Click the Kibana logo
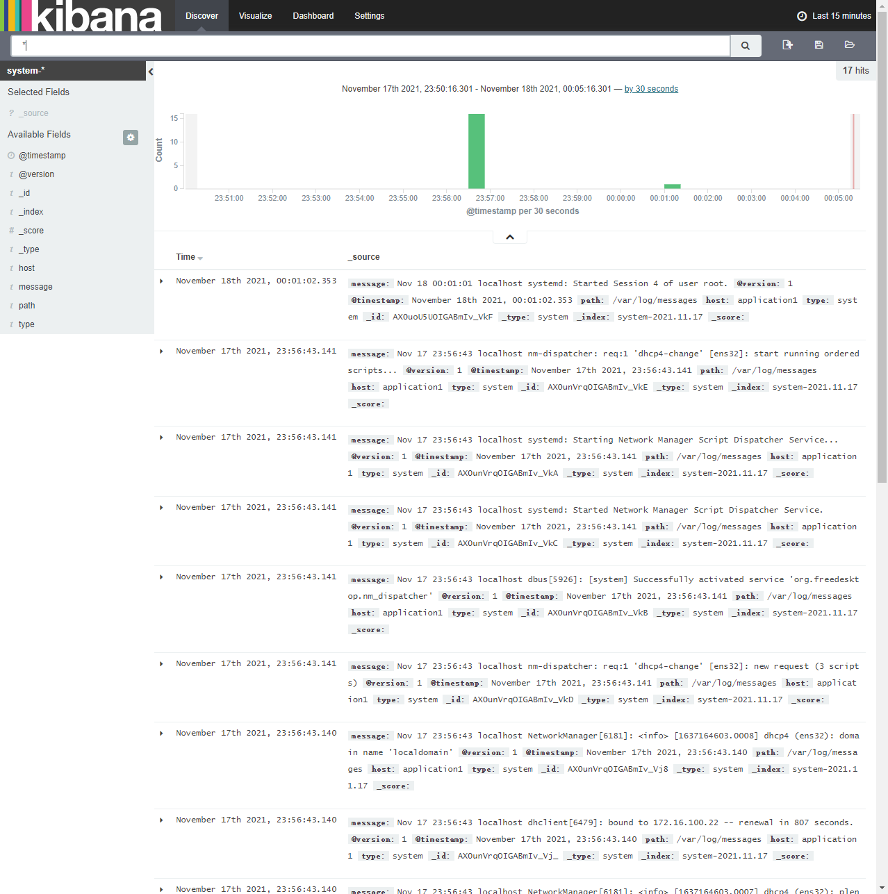Viewport: 888px width, 894px height. point(82,16)
